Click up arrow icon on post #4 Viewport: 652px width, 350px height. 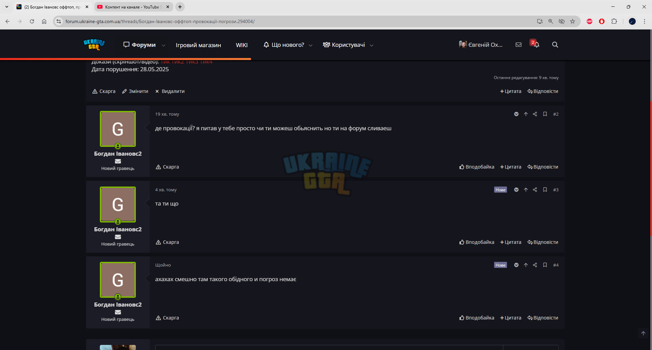pos(526,265)
